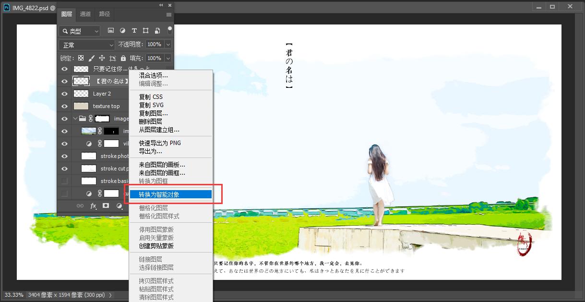Filter layers by adjustment layer type
The image size is (585, 302).
click(x=122, y=31)
